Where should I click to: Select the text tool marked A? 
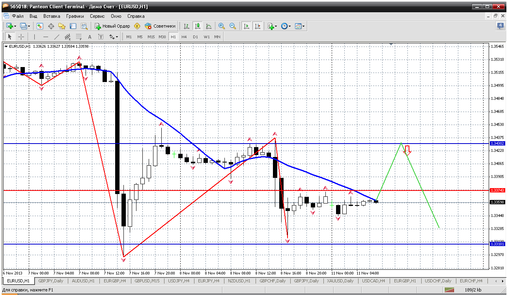coord(90,37)
